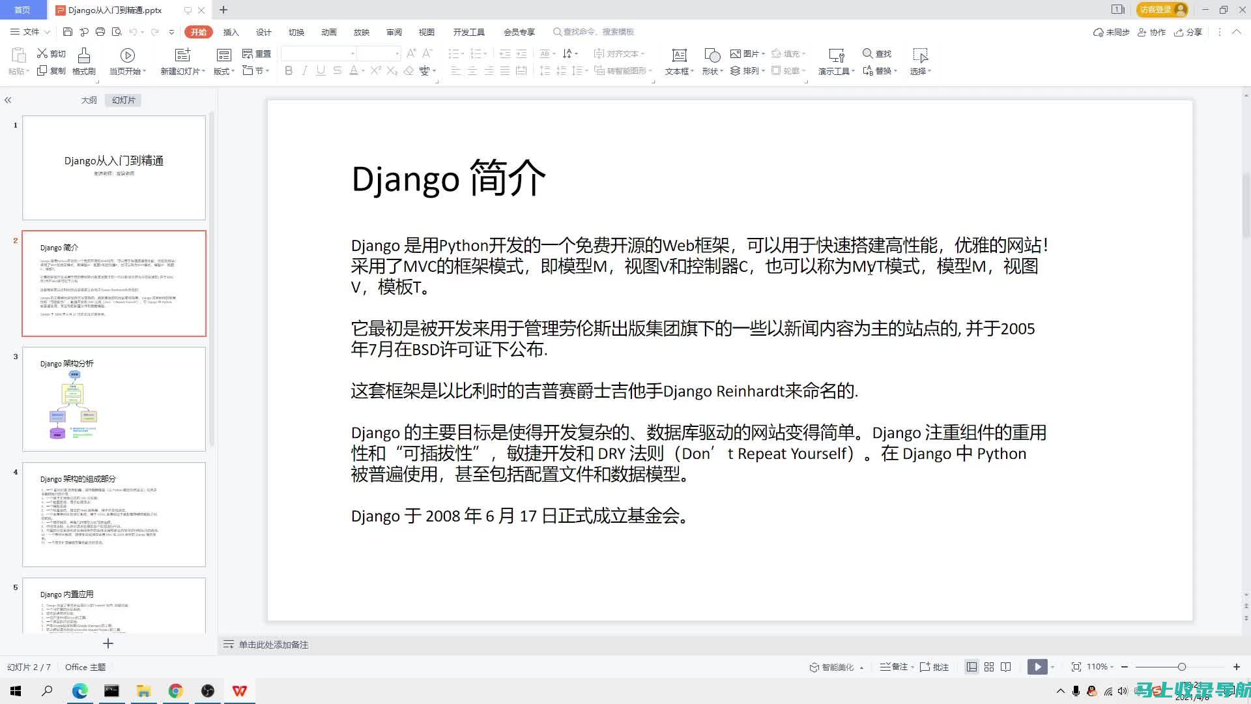This screenshot has width=1251, height=704.
Task: Open the quick access customize dropdown
Action: 171,32
